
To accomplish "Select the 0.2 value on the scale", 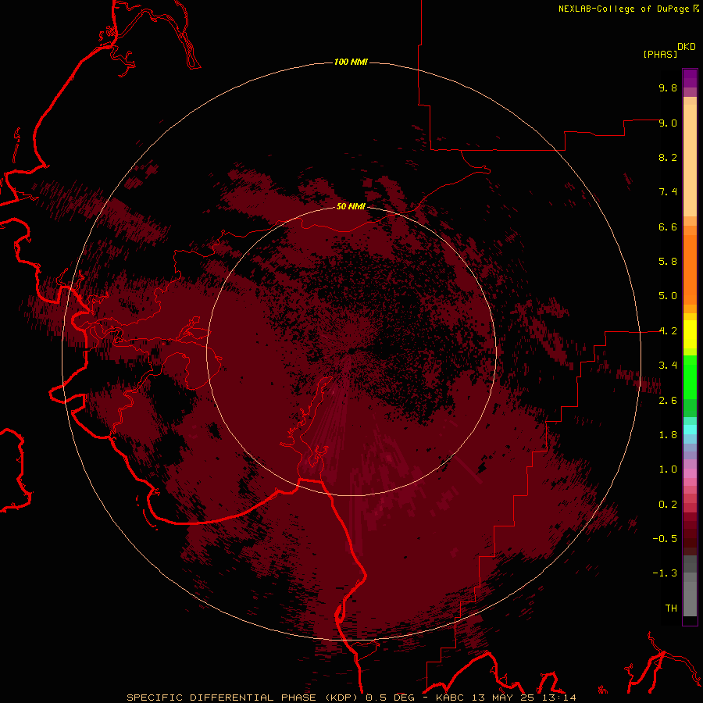I will pos(668,505).
